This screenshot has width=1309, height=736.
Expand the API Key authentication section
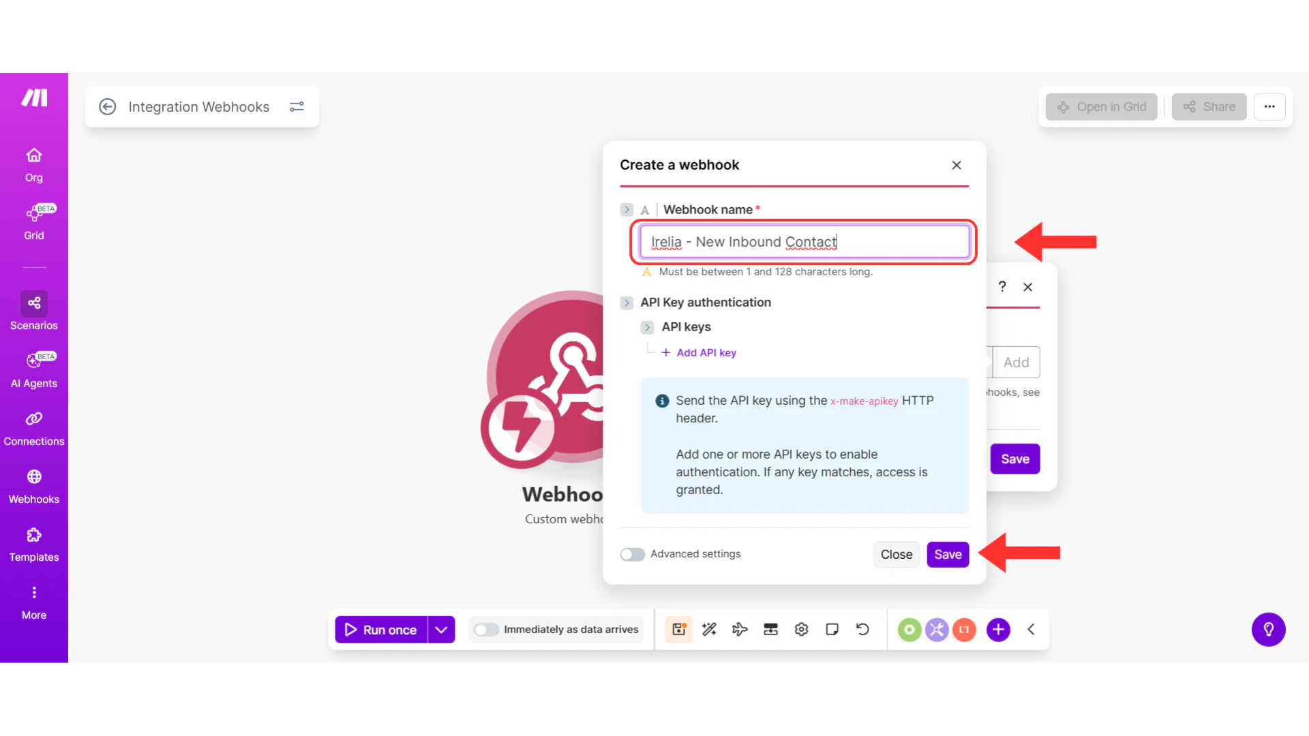(x=627, y=303)
